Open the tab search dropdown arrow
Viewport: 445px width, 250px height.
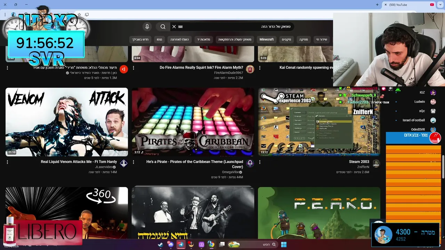coord(440,5)
